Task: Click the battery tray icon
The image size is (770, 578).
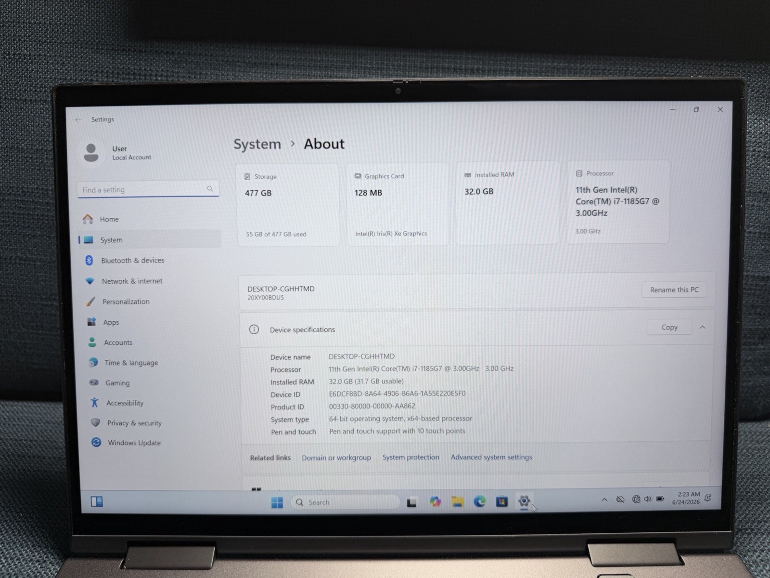Action: [x=660, y=499]
